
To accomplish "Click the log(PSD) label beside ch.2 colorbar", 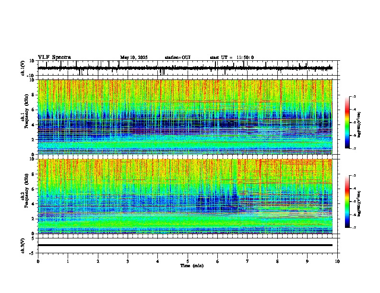I will (359, 204).
